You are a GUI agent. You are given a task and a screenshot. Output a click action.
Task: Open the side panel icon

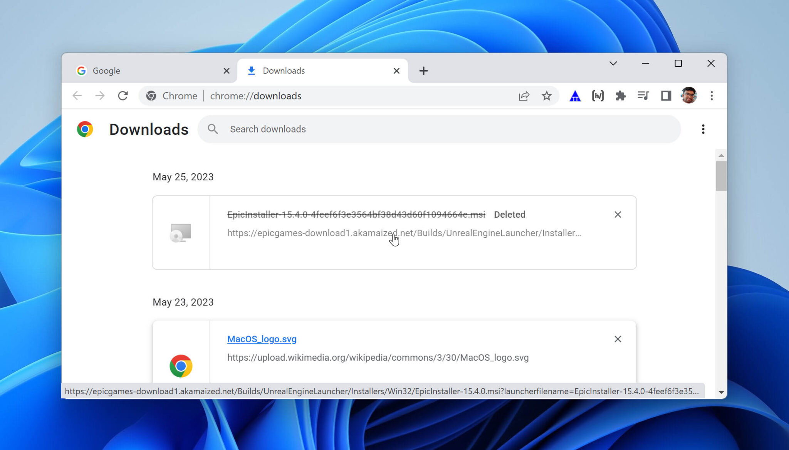[665, 96]
